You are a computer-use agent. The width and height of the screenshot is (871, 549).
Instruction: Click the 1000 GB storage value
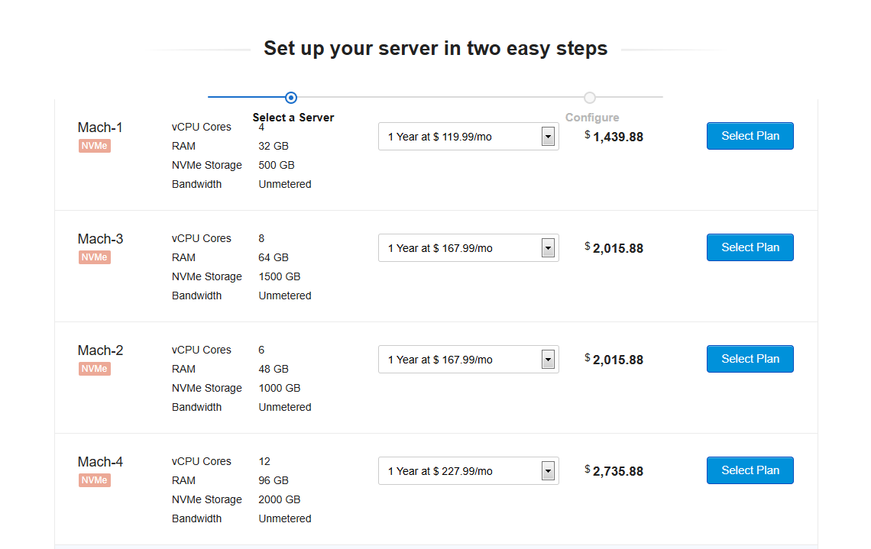(280, 389)
